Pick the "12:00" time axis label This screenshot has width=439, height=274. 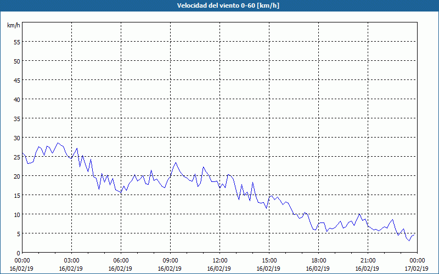click(x=220, y=261)
